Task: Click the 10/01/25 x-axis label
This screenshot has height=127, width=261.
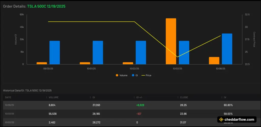Action: click(92, 68)
